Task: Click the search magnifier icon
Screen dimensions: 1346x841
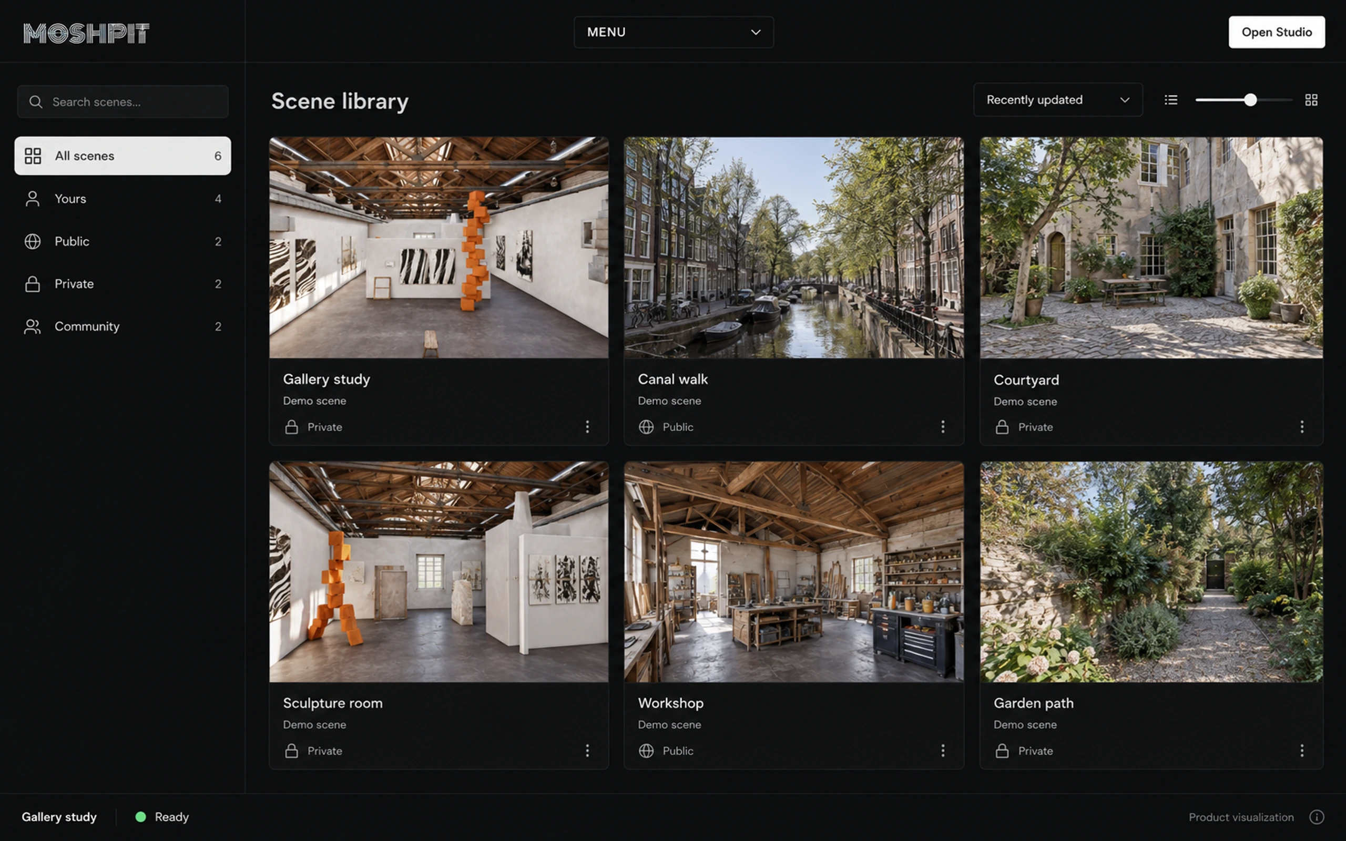Action: (36, 102)
